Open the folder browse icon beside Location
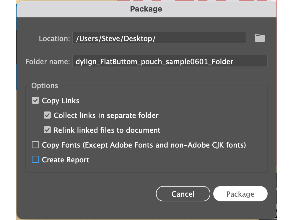The width and height of the screenshot is (293, 220). tap(260, 38)
